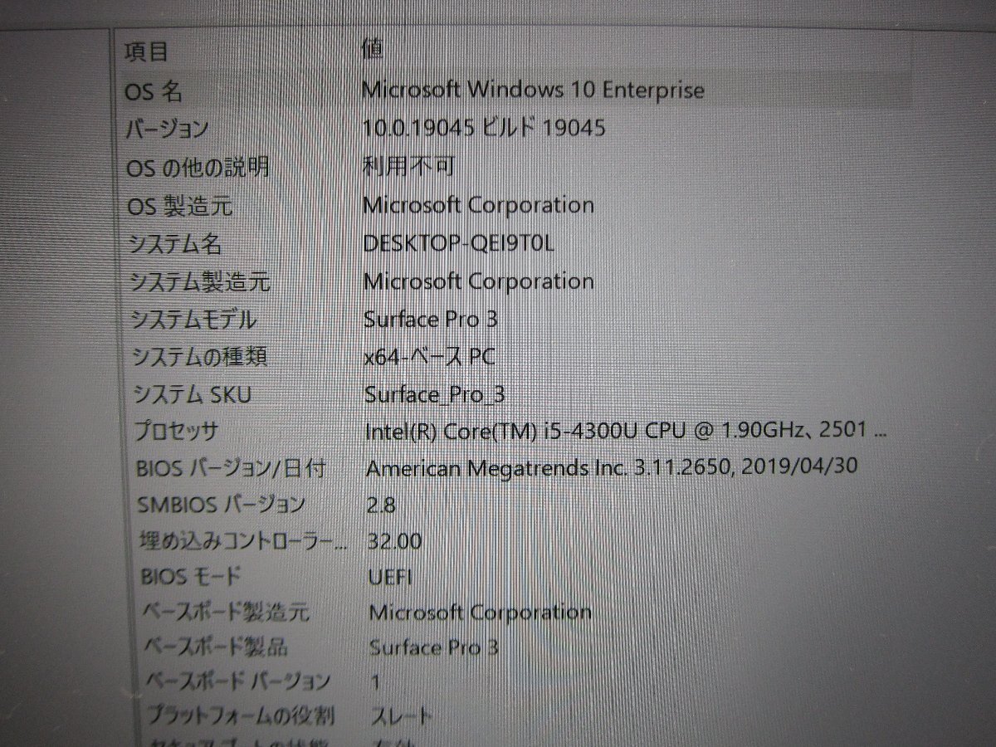Viewport: 996px width, 747px height.
Task: Select the システムの種類 row label
Action: [x=199, y=358]
